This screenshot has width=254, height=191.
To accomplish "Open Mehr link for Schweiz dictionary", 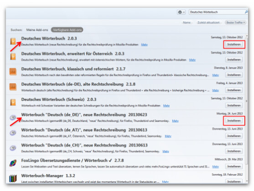I will [x=166, y=106].
